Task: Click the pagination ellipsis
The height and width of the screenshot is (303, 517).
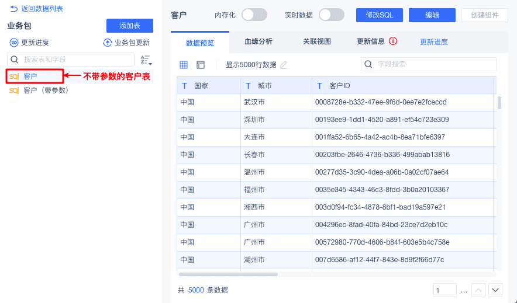Action: click(x=464, y=291)
